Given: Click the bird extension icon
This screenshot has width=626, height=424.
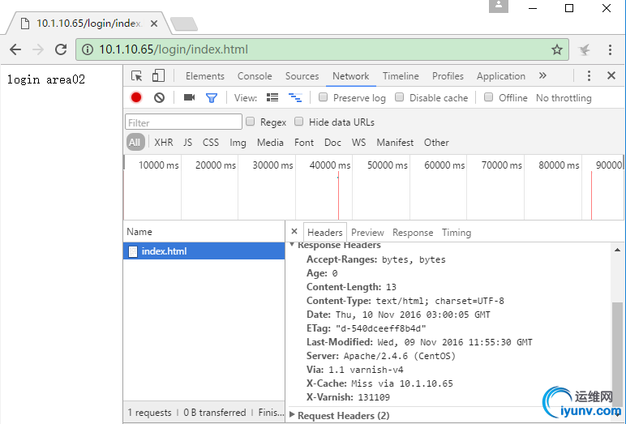Looking at the screenshot, I should coord(585,49).
